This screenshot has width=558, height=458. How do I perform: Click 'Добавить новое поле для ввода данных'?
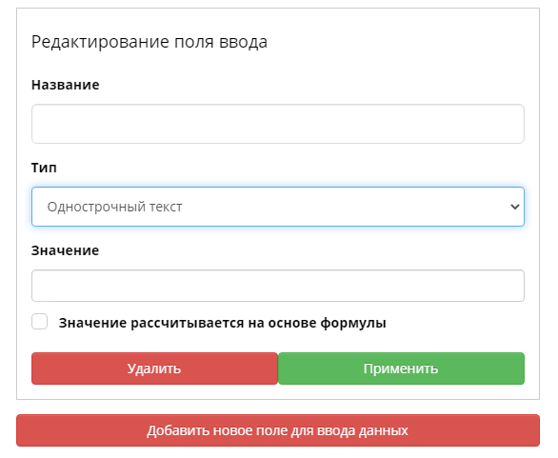[x=278, y=430]
